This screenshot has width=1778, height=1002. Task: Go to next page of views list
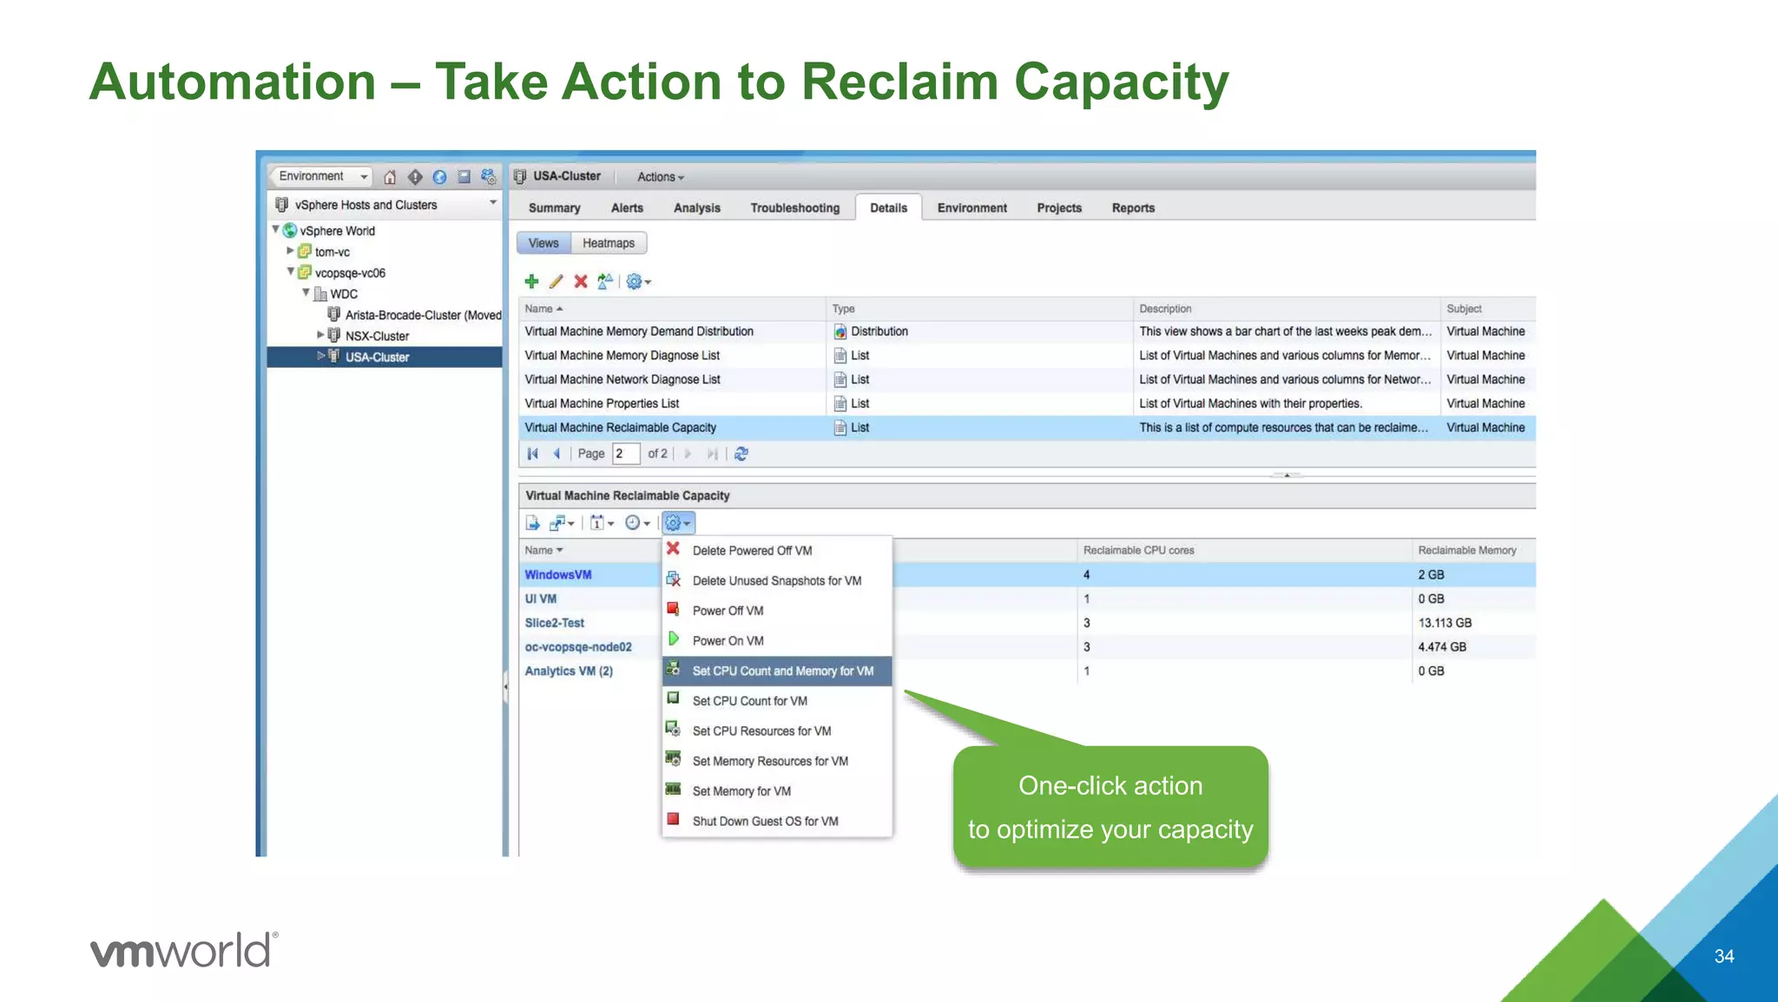(688, 454)
